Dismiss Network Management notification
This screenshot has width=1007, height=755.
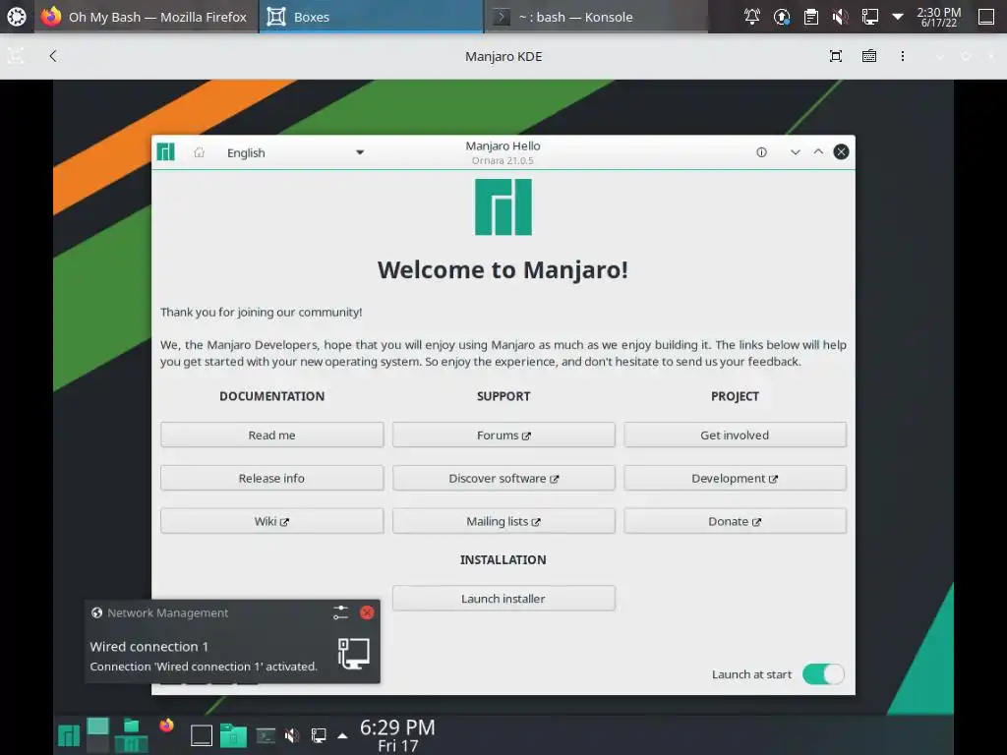[x=367, y=612]
